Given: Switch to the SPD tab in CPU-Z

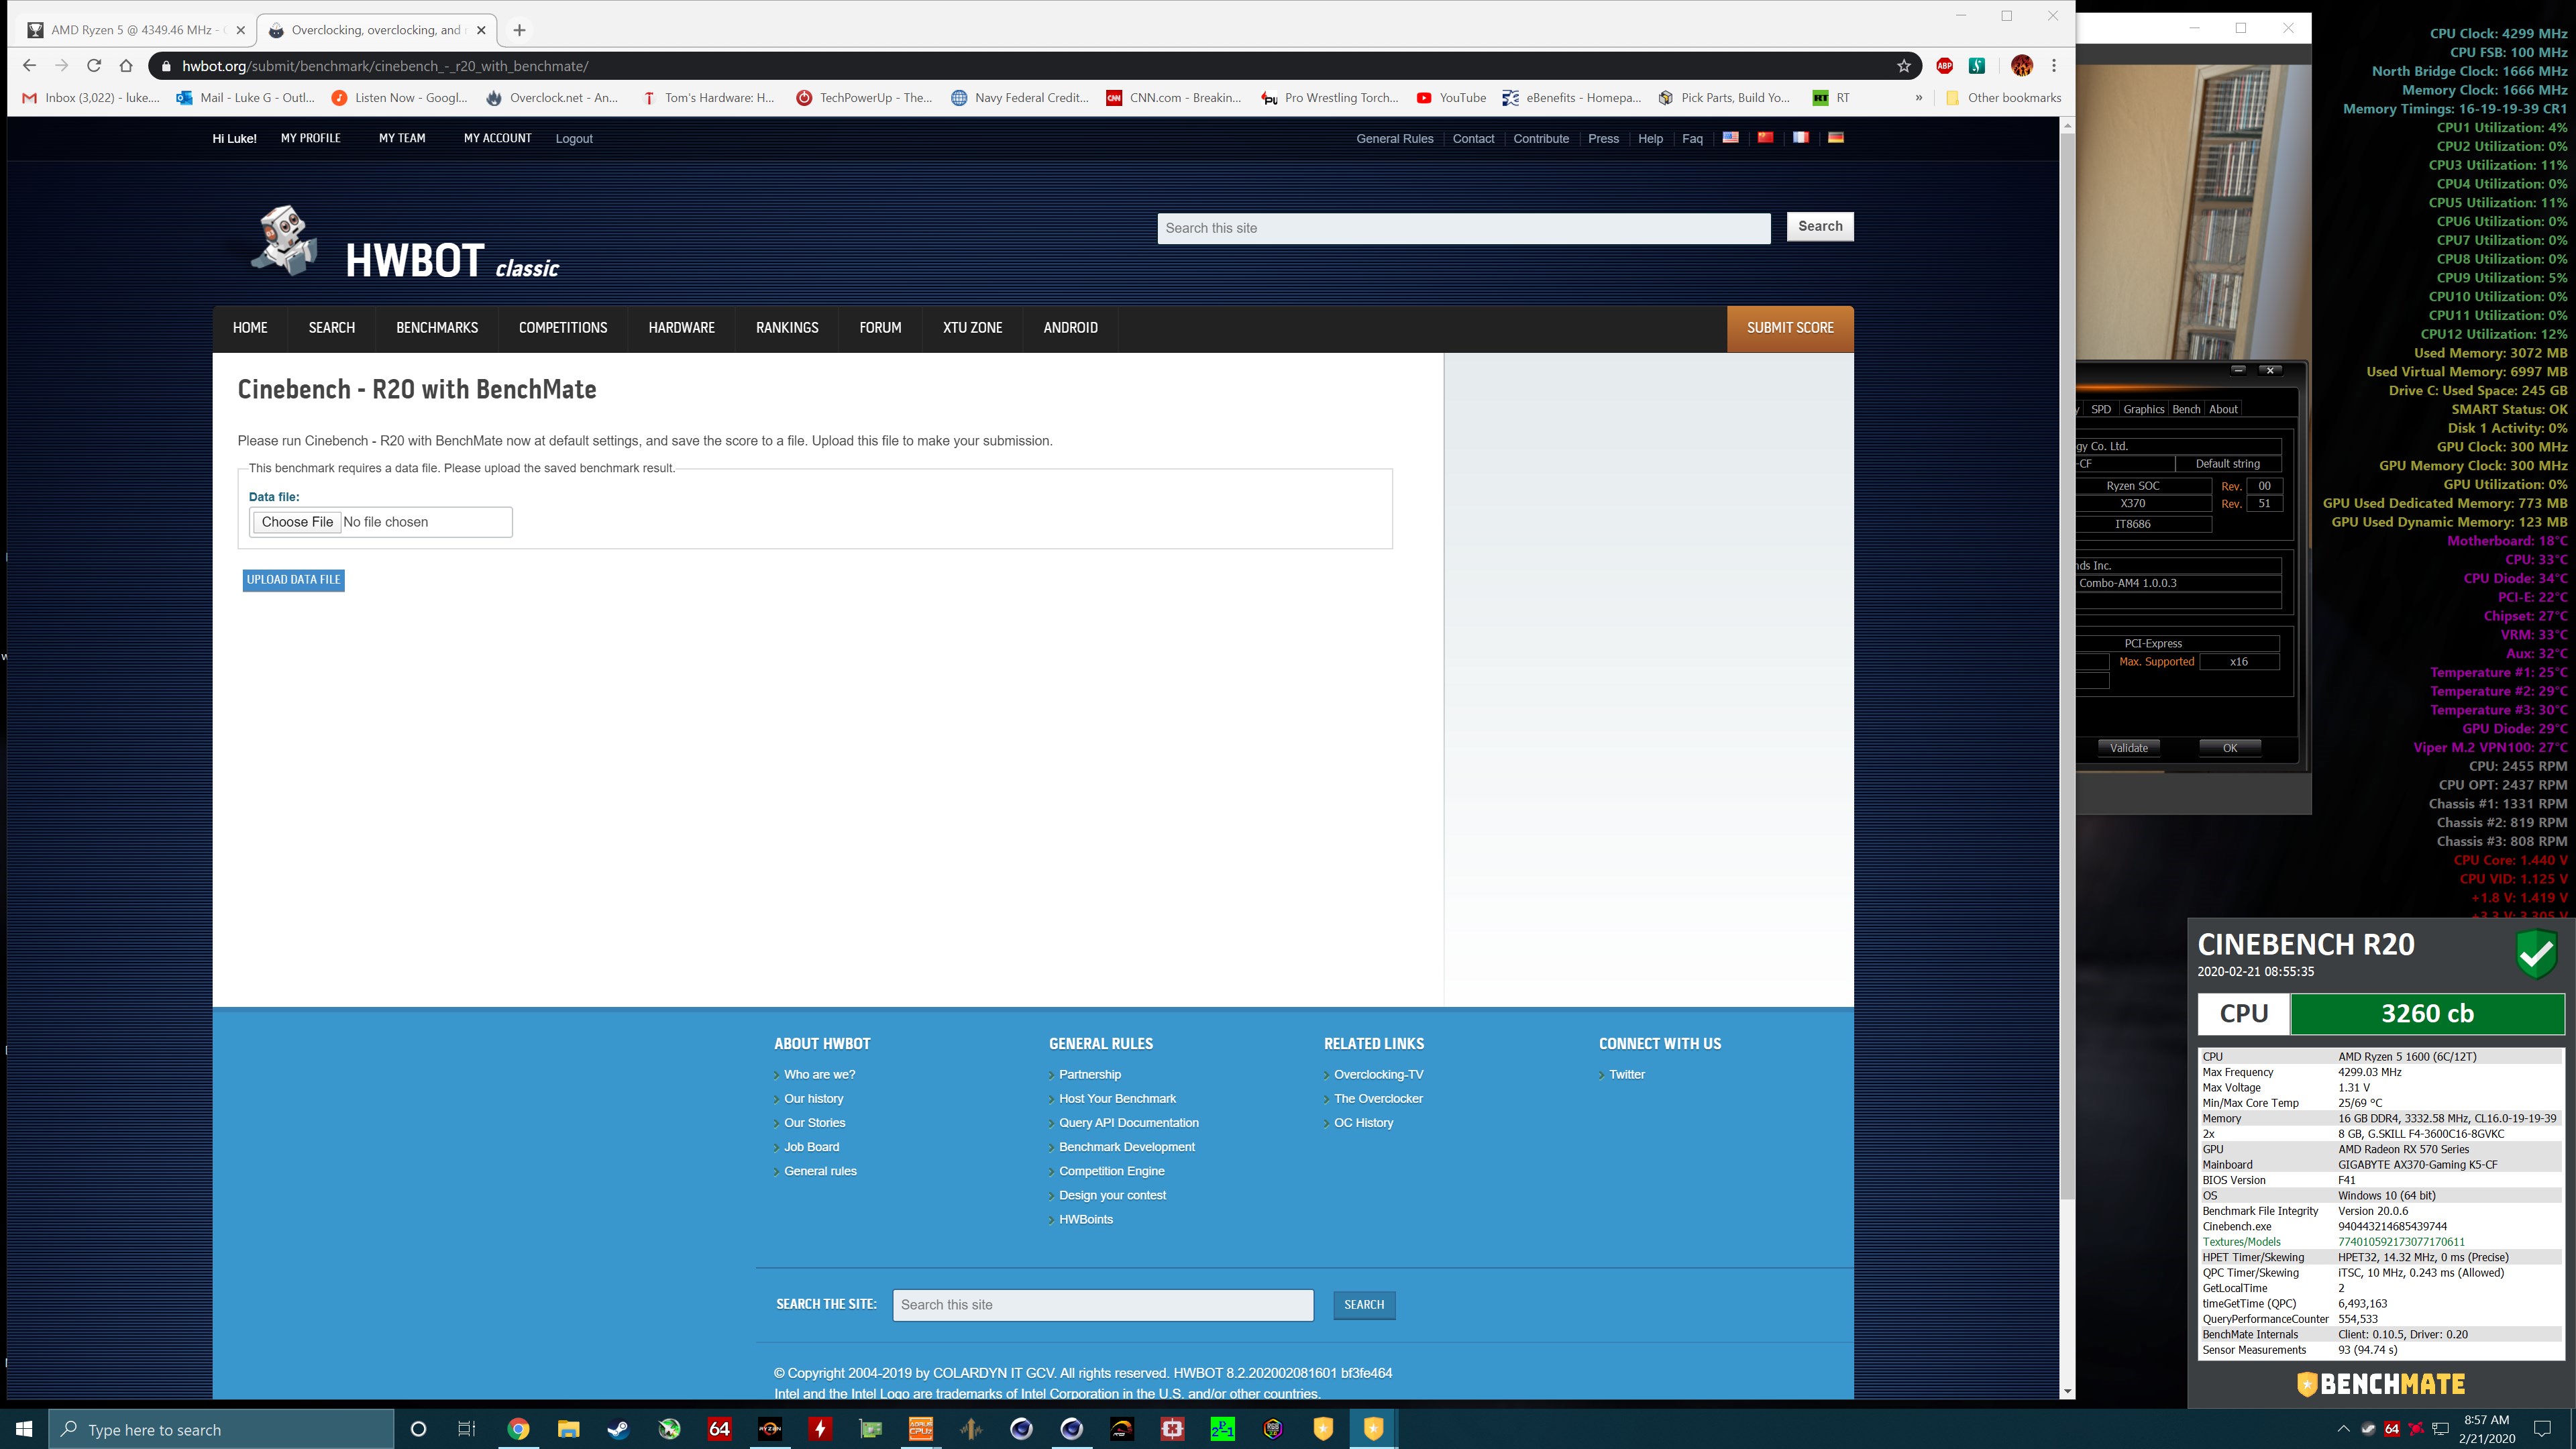Looking at the screenshot, I should (x=2101, y=409).
